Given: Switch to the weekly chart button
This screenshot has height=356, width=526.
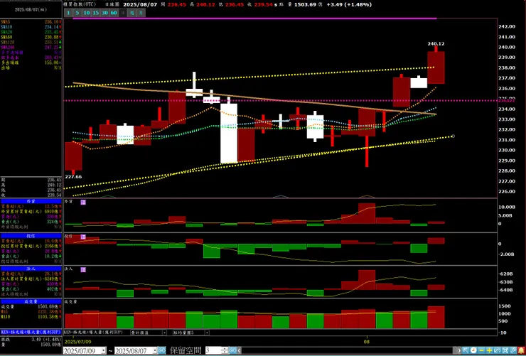Looking at the screenshot, I should (132, 13).
